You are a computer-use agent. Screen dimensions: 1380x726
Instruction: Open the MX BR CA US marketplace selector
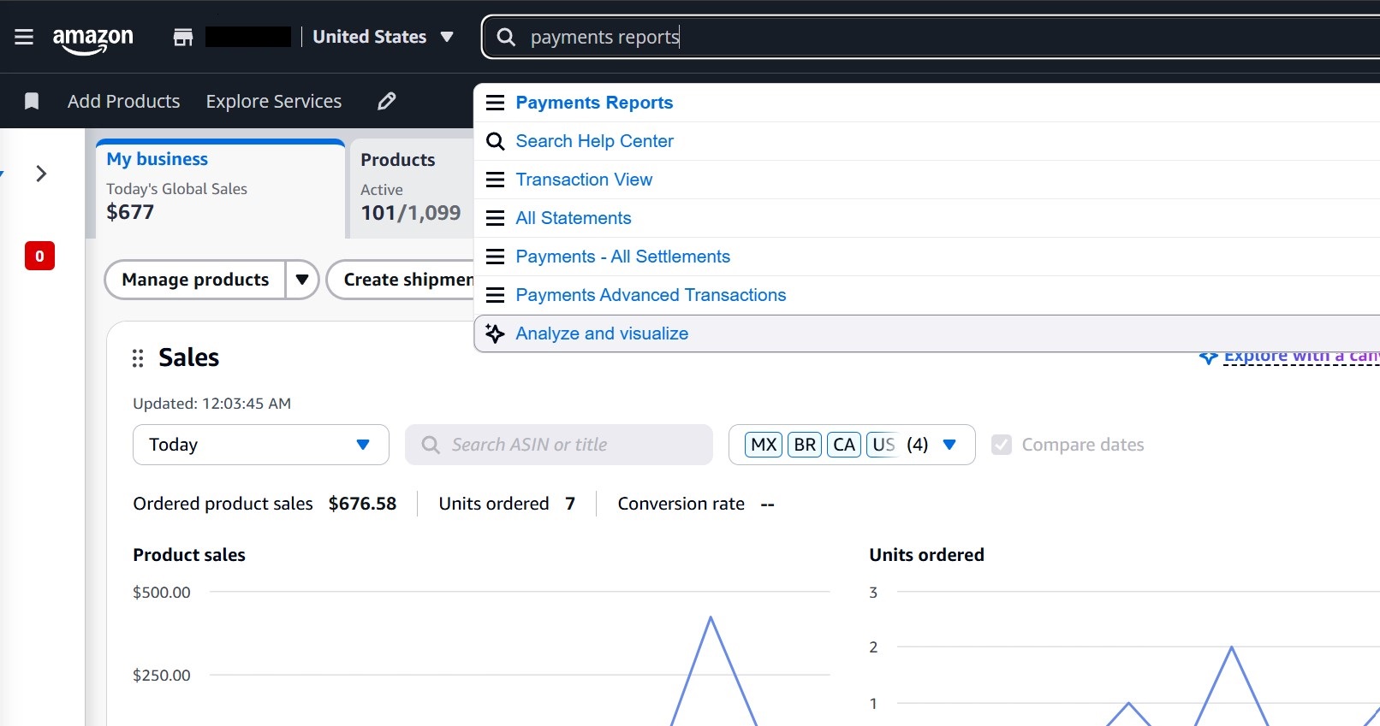[x=852, y=445]
